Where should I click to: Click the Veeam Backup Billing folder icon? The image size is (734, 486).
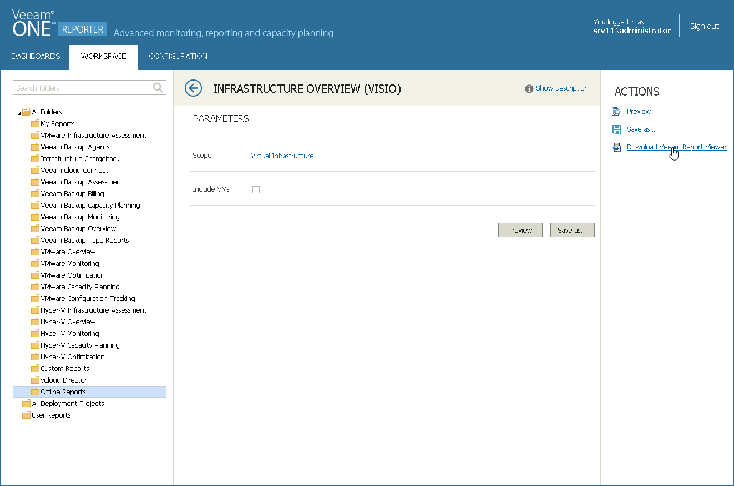tap(35, 193)
